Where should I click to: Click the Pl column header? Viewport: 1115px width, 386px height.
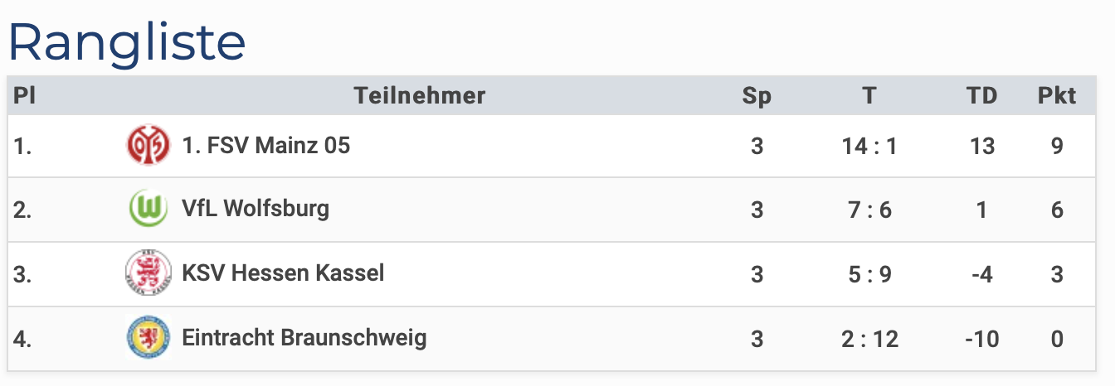24,96
